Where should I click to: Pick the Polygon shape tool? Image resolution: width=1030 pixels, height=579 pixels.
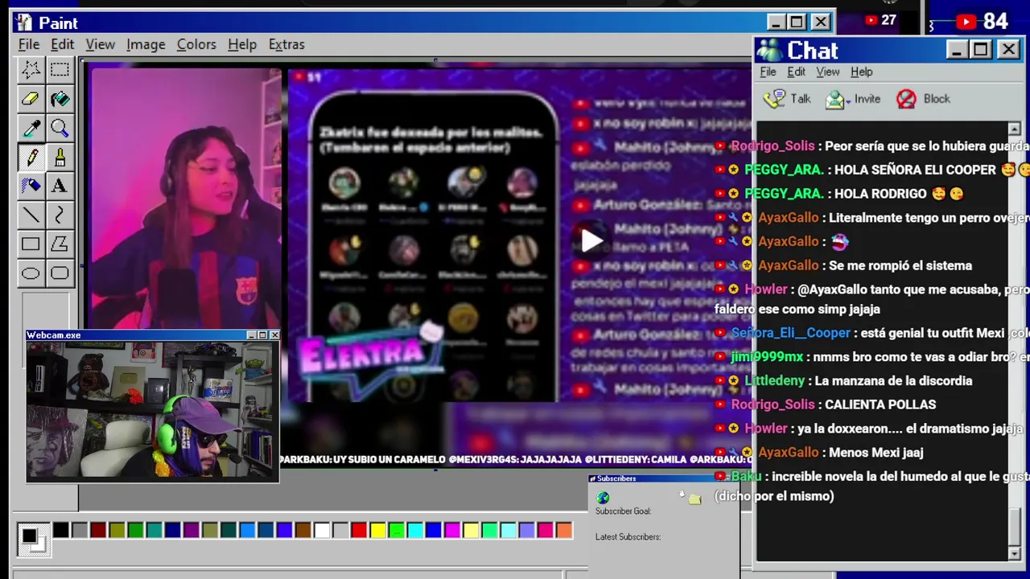60,244
